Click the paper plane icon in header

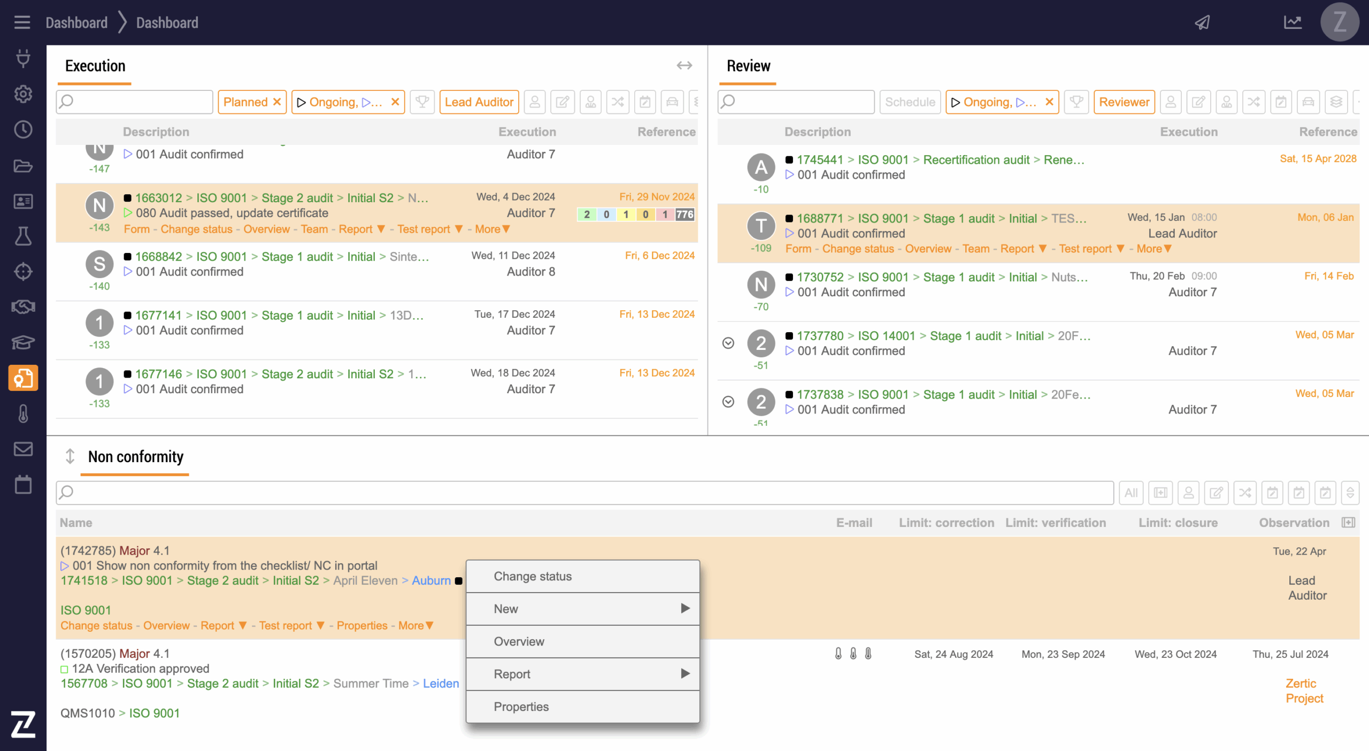pyautogui.click(x=1203, y=22)
